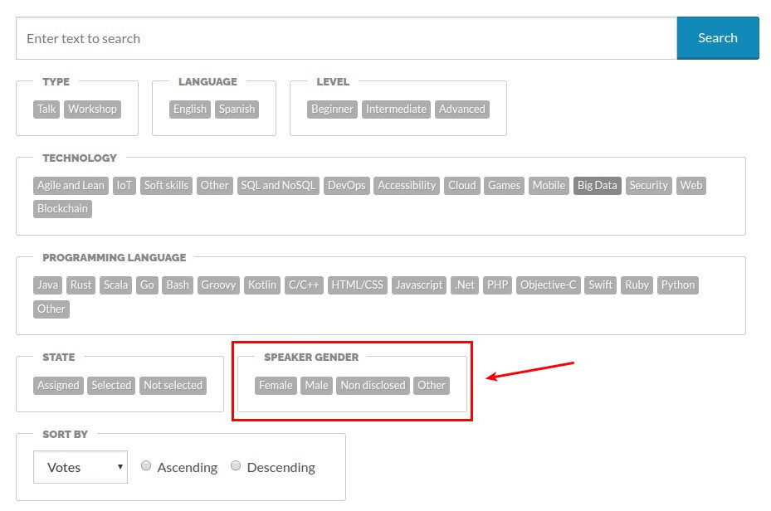771x511 pixels.
Task: Open the Sort By votes dropdown
Action: point(80,467)
